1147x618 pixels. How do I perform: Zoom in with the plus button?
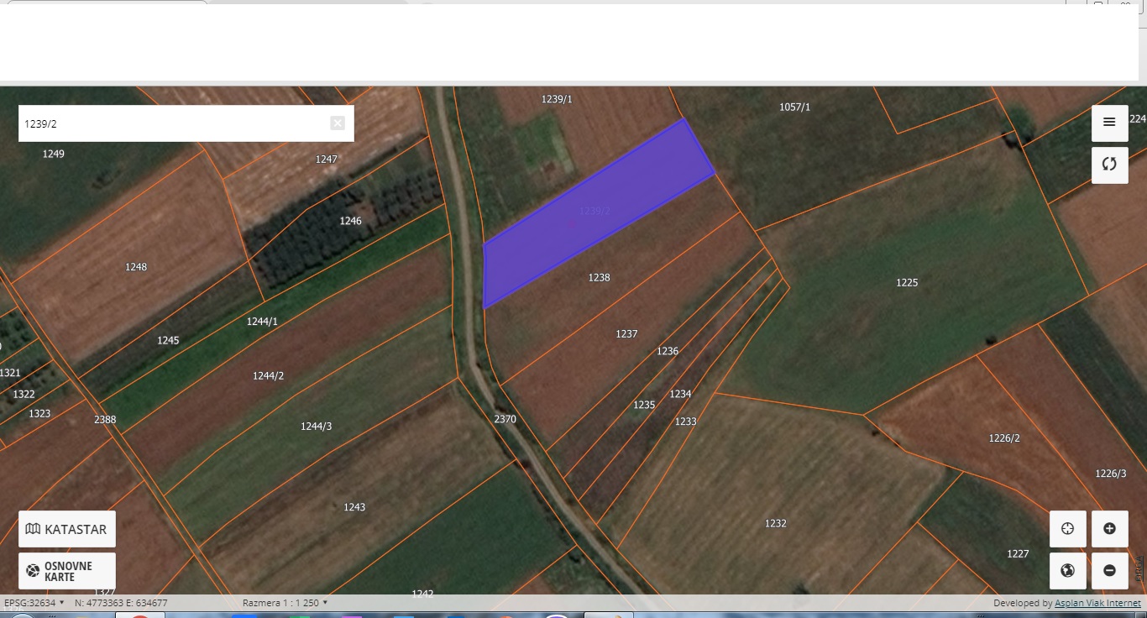[1109, 529]
